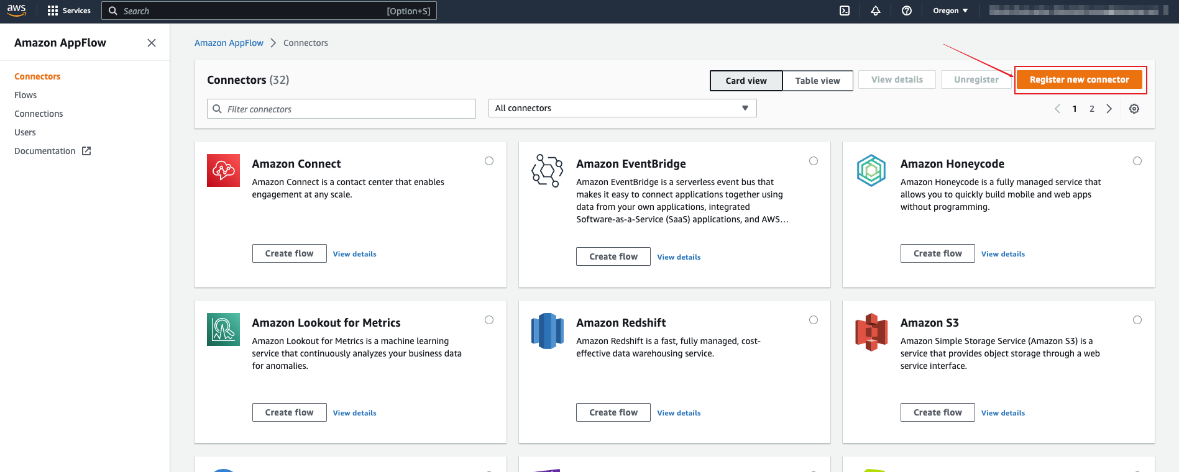Image resolution: width=1179 pixels, height=472 pixels.
Task: Click the Amazon Redshift logo icon
Action: [547, 331]
